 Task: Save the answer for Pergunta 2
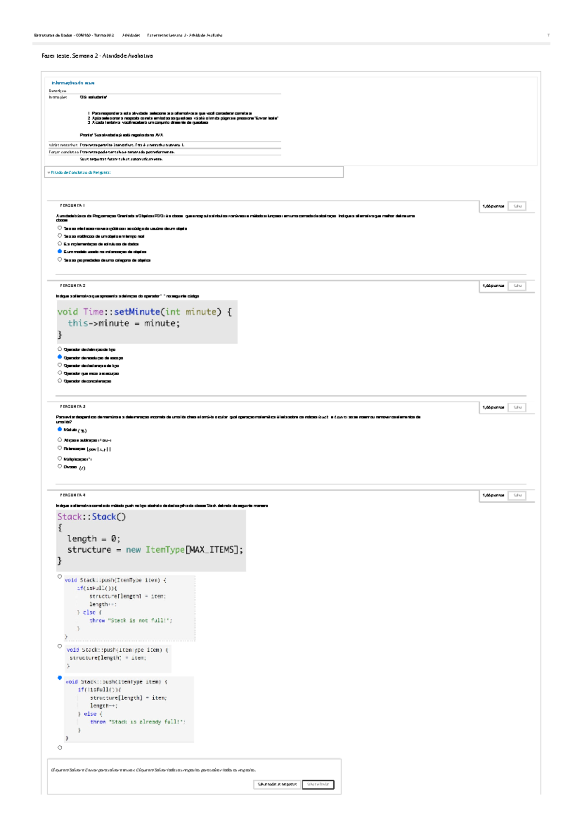(517, 286)
